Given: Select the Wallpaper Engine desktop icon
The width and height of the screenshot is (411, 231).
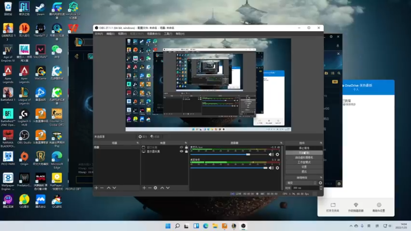Looking at the screenshot, I should pyautogui.click(x=8, y=182).
